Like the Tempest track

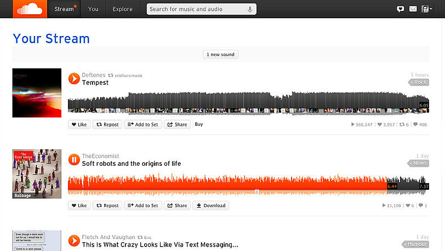click(x=79, y=124)
